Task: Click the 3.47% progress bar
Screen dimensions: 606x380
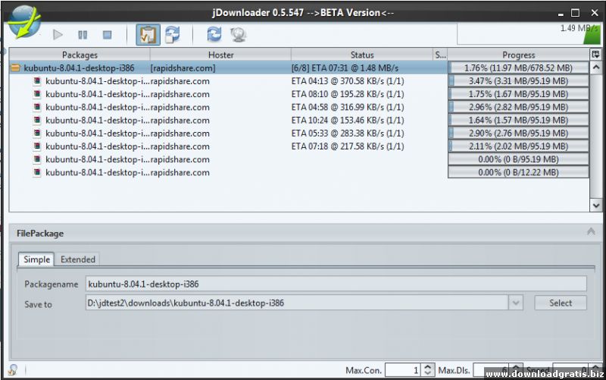Action: tap(518, 81)
